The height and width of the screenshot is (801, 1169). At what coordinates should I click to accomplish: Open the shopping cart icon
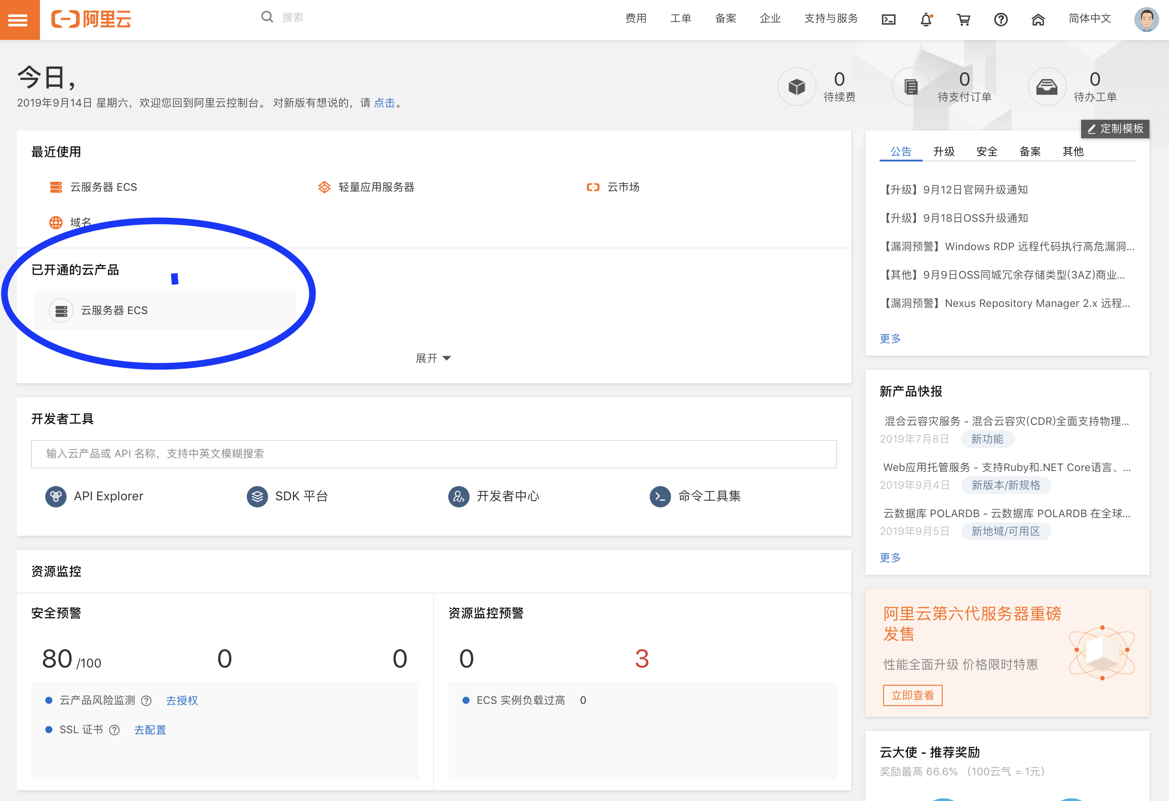(963, 20)
